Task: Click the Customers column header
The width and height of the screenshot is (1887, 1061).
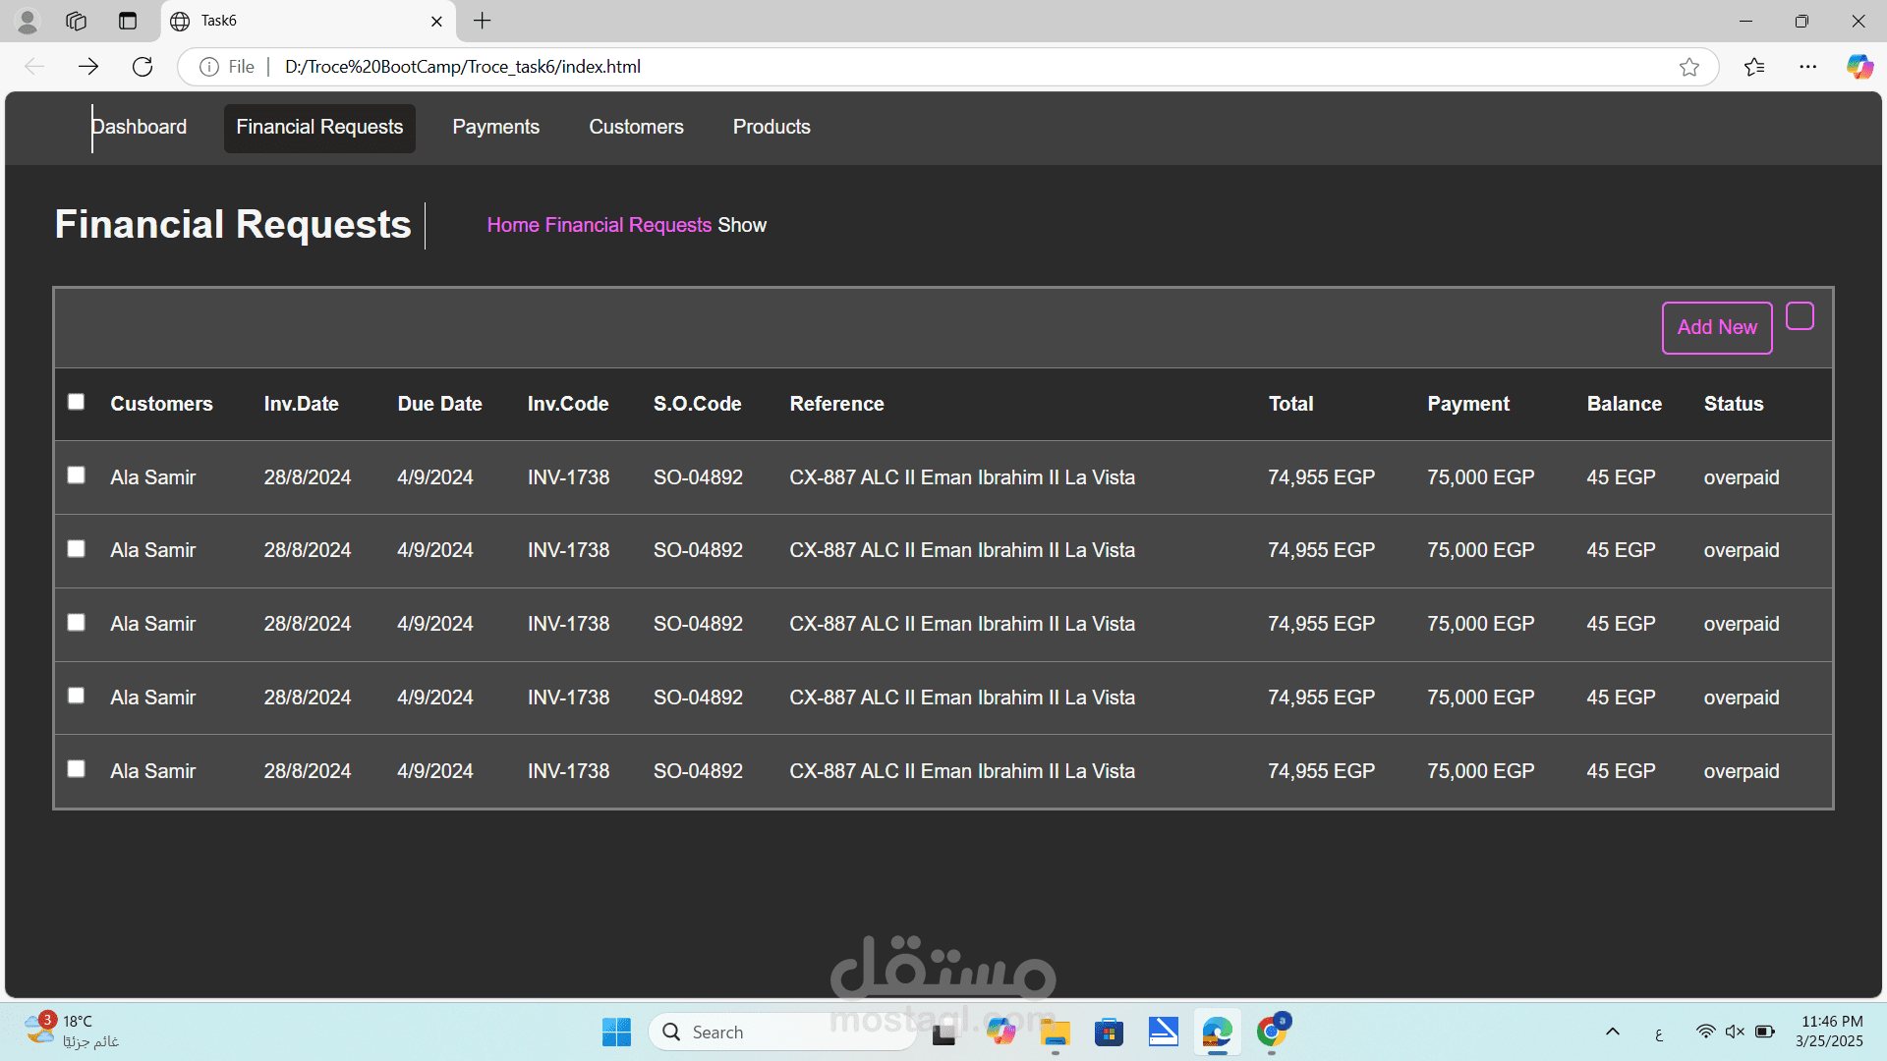Action: [161, 404]
